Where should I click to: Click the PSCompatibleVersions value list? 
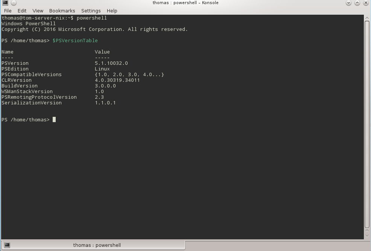[129, 74]
